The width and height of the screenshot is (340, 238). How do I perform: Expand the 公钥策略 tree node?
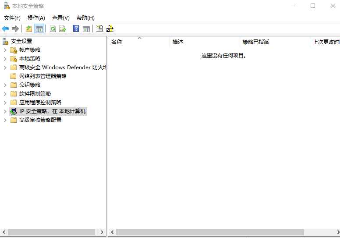pos(5,85)
